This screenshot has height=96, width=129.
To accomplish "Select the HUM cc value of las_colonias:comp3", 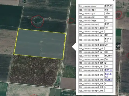I will [109, 56].
